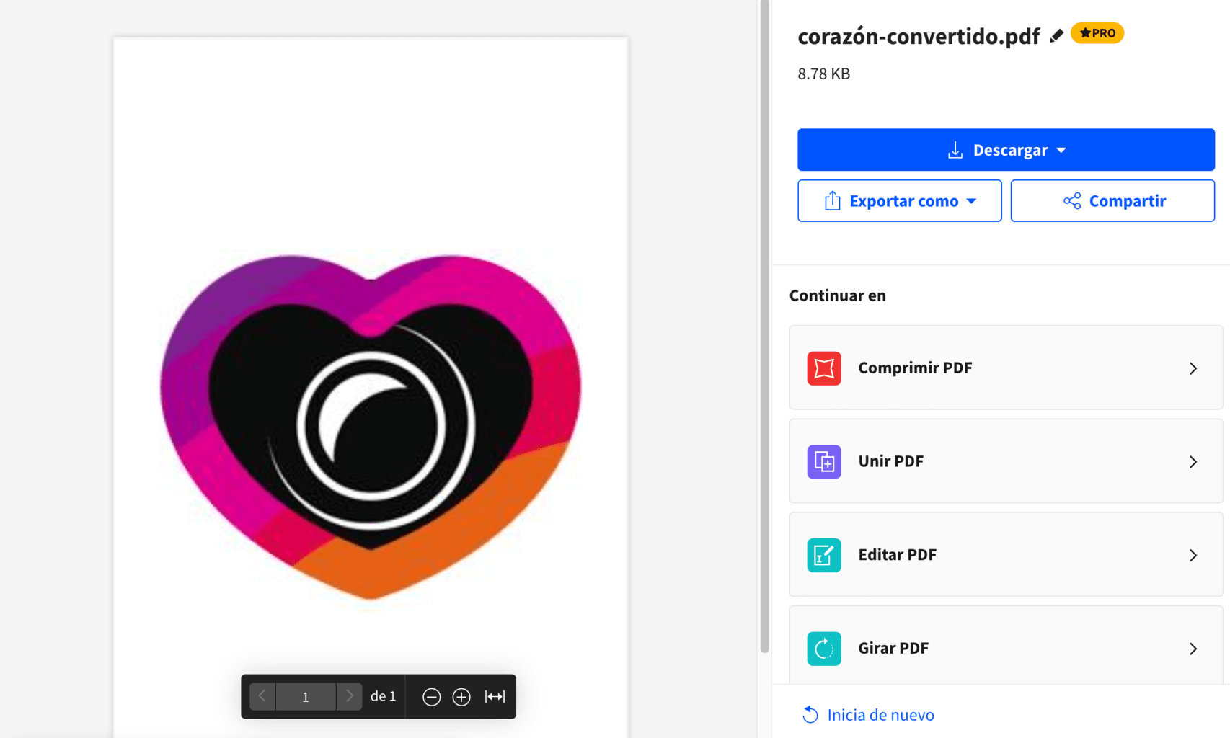Open the Exportar como dropdown
The height and width of the screenshot is (738, 1230).
pyautogui.click(x=899, y=200)
